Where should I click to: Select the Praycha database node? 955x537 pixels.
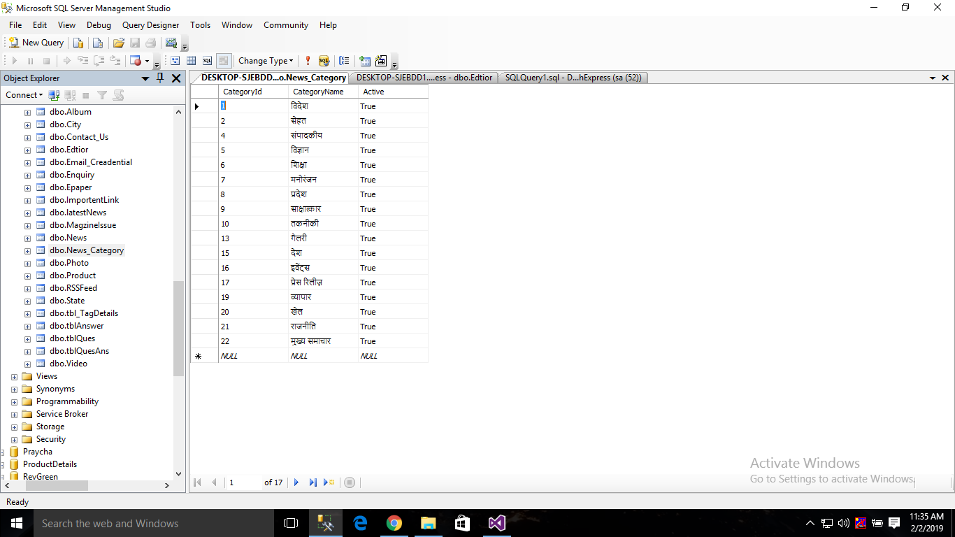tap(37, 452)
